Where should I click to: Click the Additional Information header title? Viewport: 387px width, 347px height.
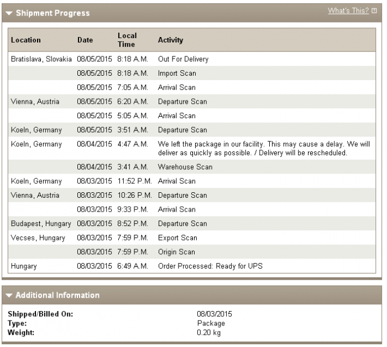[x=57, y=295]
